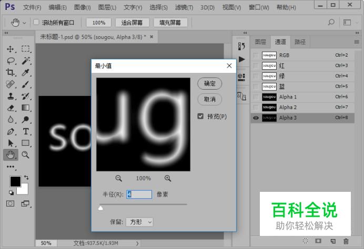The width and height of the screenshot is (364, 249).
Task: Open the Hand tool preset picker arrow
Action: [x=24, y=23]
